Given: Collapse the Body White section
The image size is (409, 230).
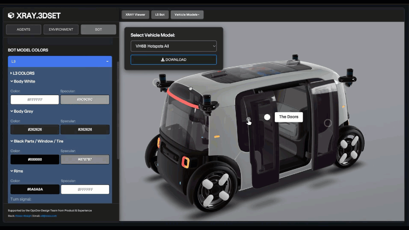Looking at the screenshot, I should point(23,81).
